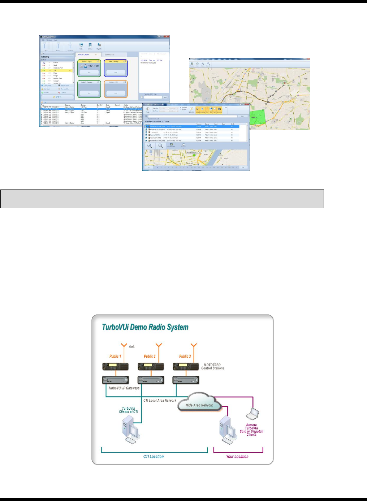Click Map Type icon in Map window
This screenshot has width=367, height=501.
pyautogui.click(x=192, y=64)
